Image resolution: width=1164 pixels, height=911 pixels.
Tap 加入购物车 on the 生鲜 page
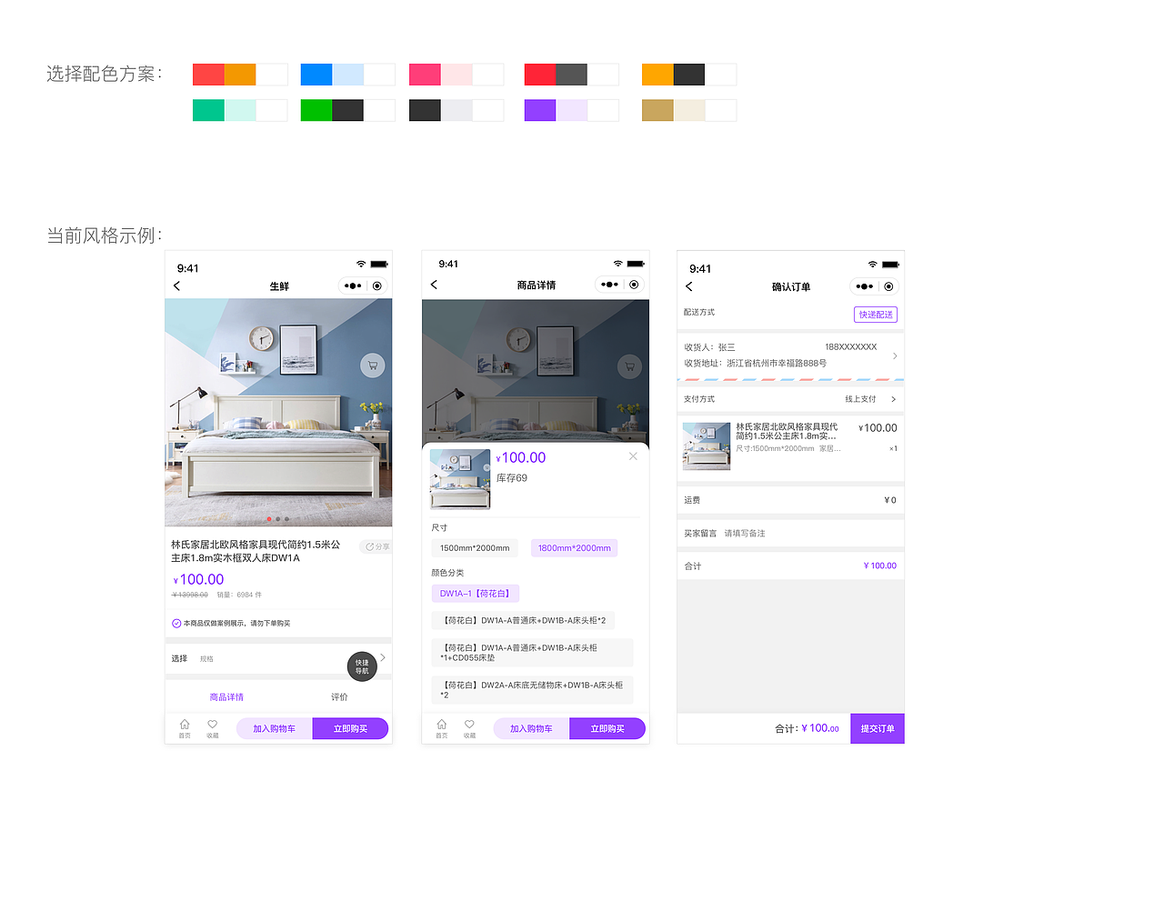point(275,728)
